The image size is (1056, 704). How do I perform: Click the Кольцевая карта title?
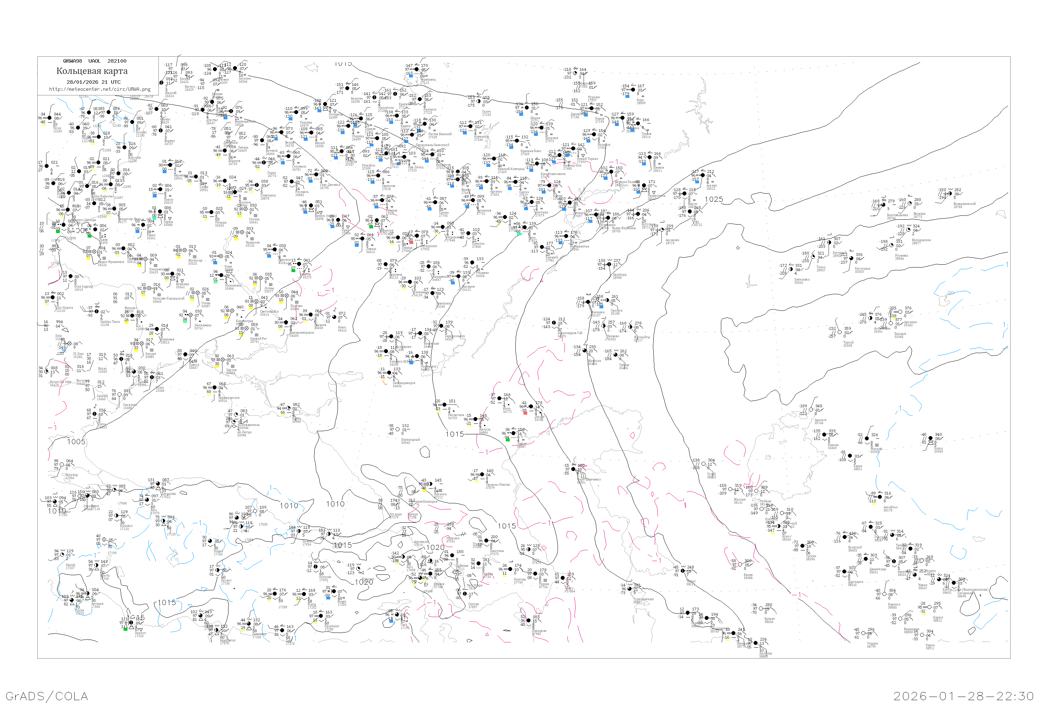pyautogui.click(x=92, y=71)
